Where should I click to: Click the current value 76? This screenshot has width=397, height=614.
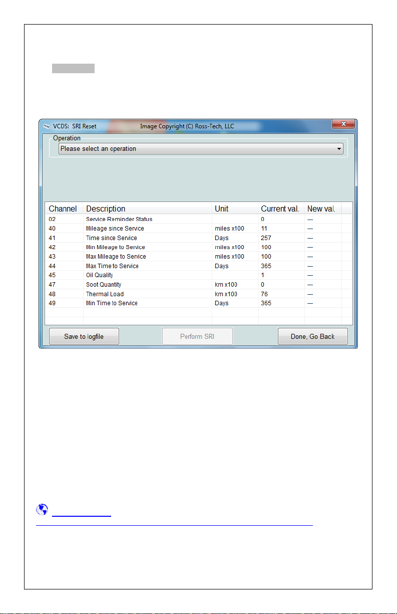(264, 294)
